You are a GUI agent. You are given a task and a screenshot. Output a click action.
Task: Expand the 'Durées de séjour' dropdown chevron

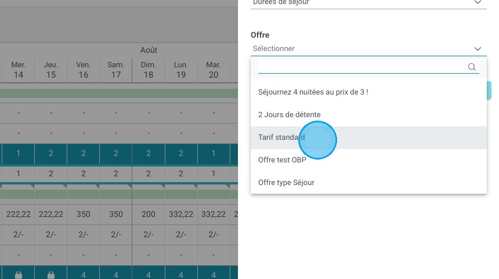pyautogui.click(x=478, y=2)
